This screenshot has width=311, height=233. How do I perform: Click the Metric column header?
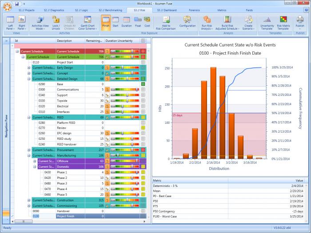(190, 181)
